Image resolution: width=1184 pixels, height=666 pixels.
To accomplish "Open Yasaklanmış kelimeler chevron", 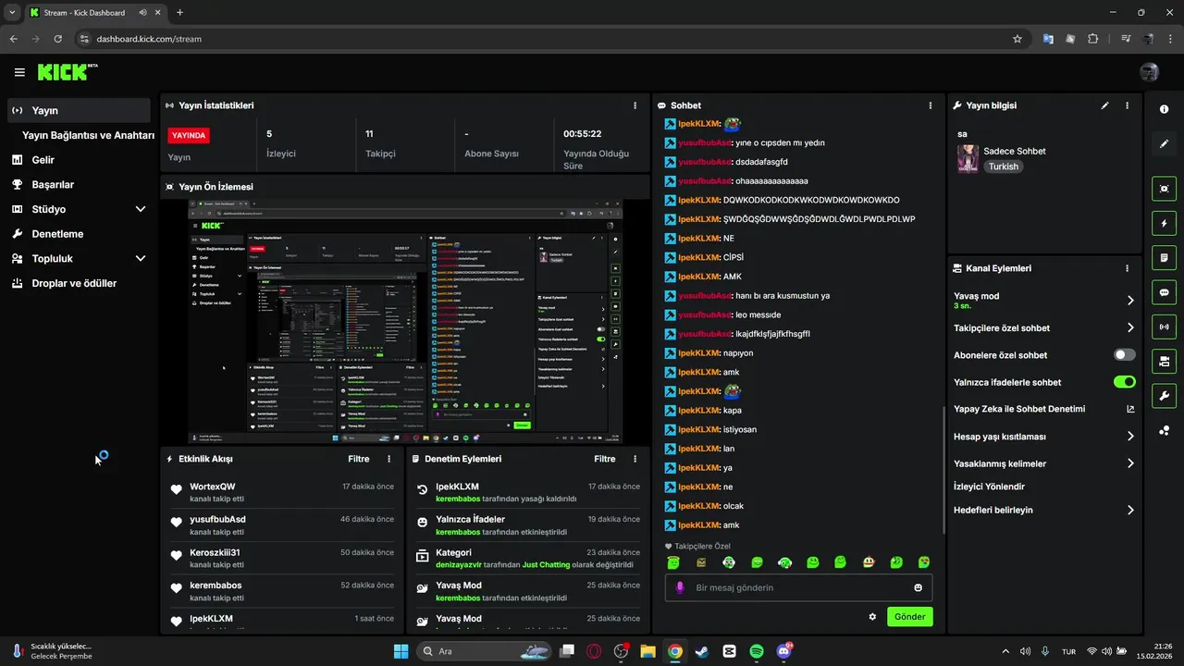I will (1130, 463).
